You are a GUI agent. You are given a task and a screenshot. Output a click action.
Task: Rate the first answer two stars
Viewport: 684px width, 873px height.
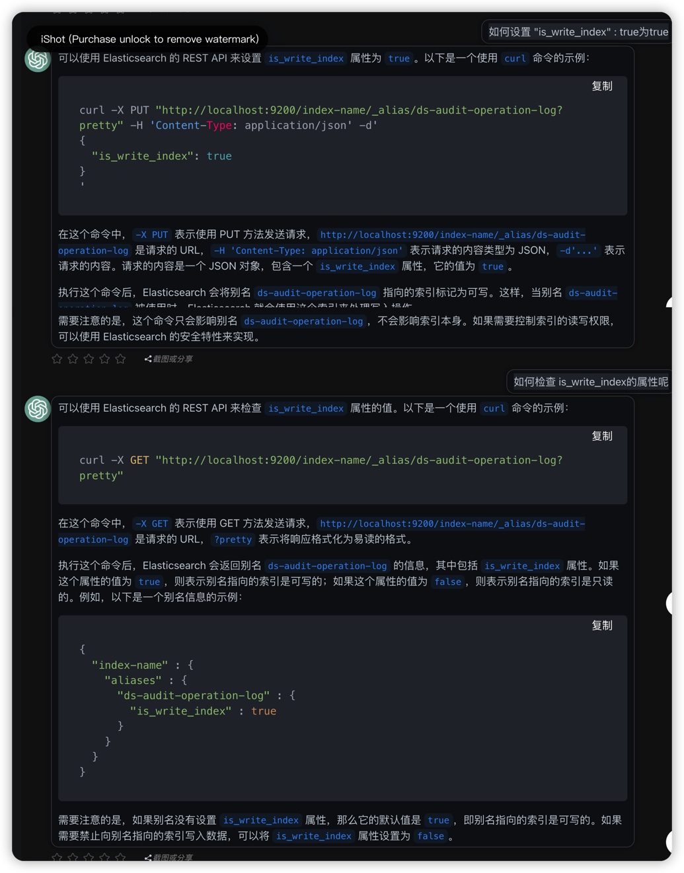[x=73, y=359]
